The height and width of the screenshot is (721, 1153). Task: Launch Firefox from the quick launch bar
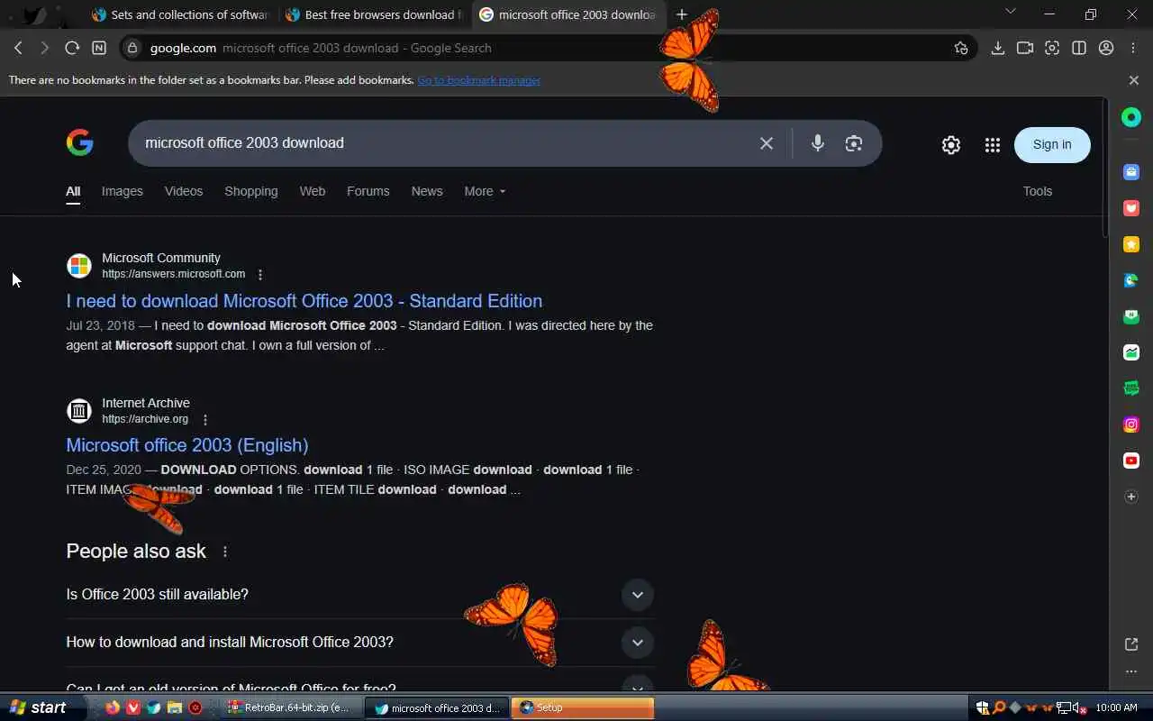click(x=112, y=707)
